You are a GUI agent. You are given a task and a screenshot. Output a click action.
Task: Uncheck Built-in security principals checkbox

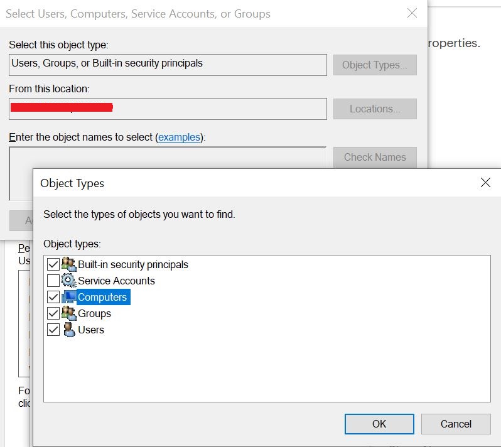tap(53, 264)
